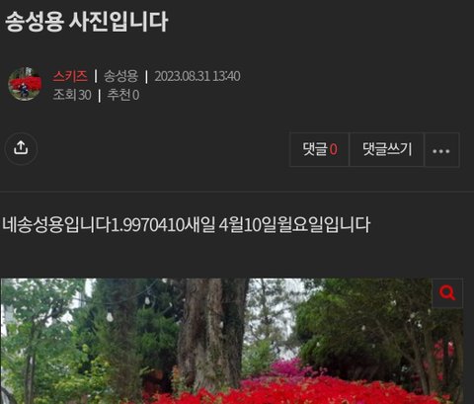Open the three-dot more options menu
This screenshot has height=404, width=474.
441,150
